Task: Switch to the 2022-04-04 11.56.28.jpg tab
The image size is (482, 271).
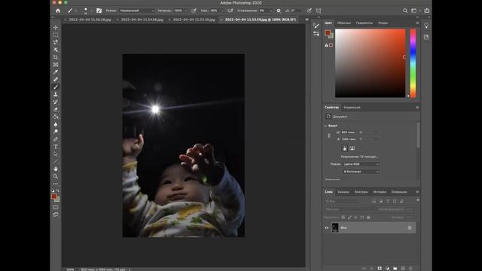Action: pos(90,20)
